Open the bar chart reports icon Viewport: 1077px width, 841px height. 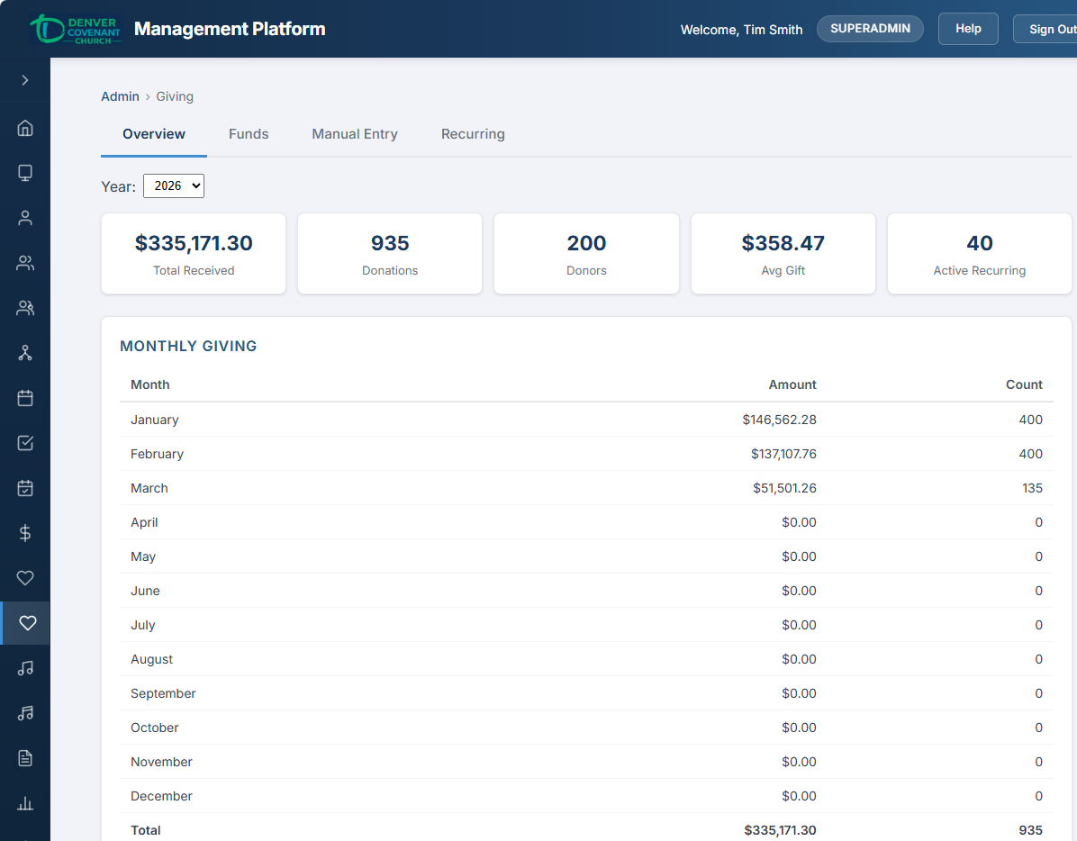[25, 803]
